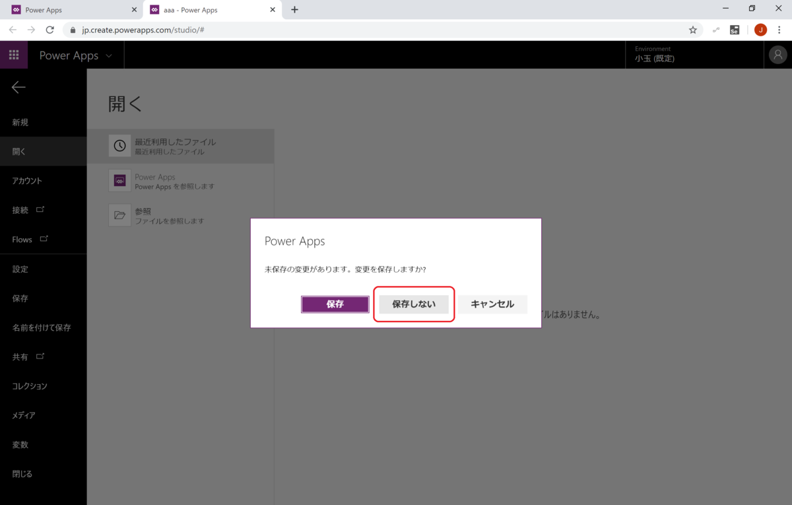The image size is (792, 505).
Task: Click the external link icon beside 接続
Action: point(40,209)
